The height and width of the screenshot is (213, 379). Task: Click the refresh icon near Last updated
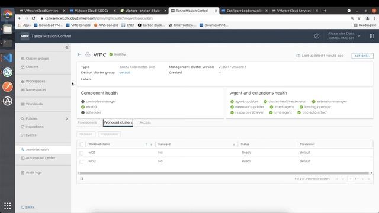point(298,56)
